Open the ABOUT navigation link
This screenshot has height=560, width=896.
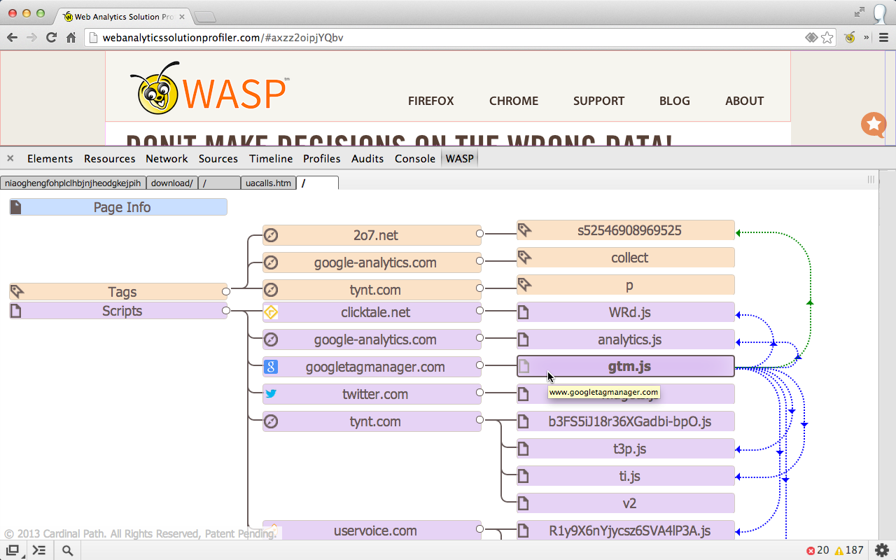point(744,101)
